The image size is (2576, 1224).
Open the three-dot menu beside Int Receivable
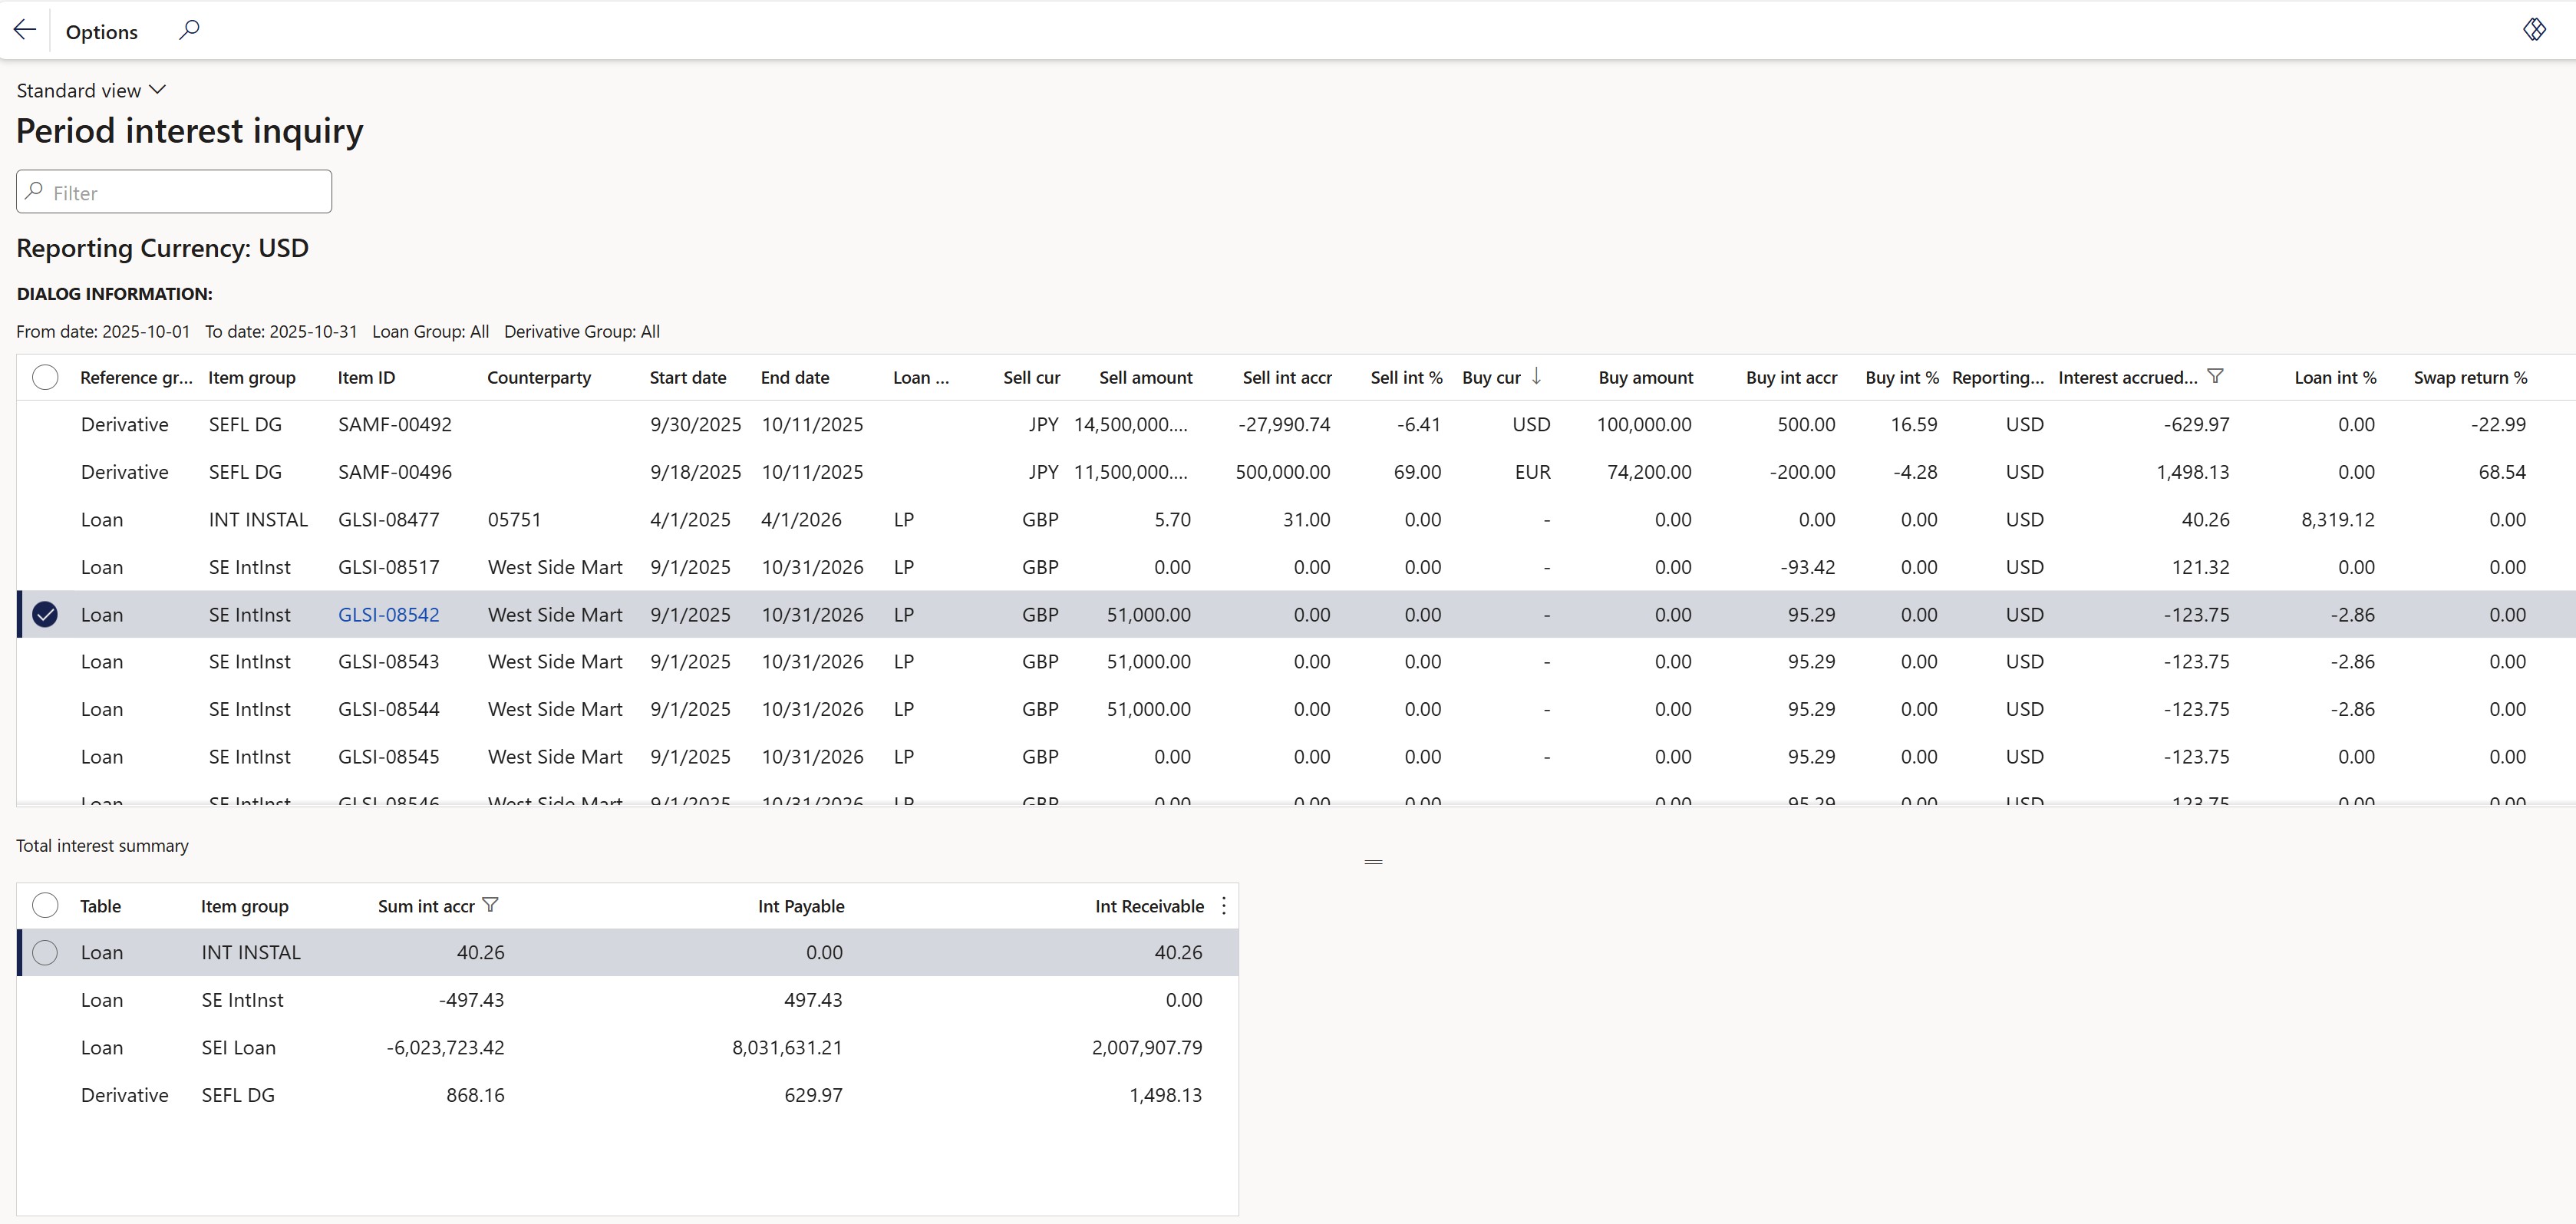(x=1224, y=906)
